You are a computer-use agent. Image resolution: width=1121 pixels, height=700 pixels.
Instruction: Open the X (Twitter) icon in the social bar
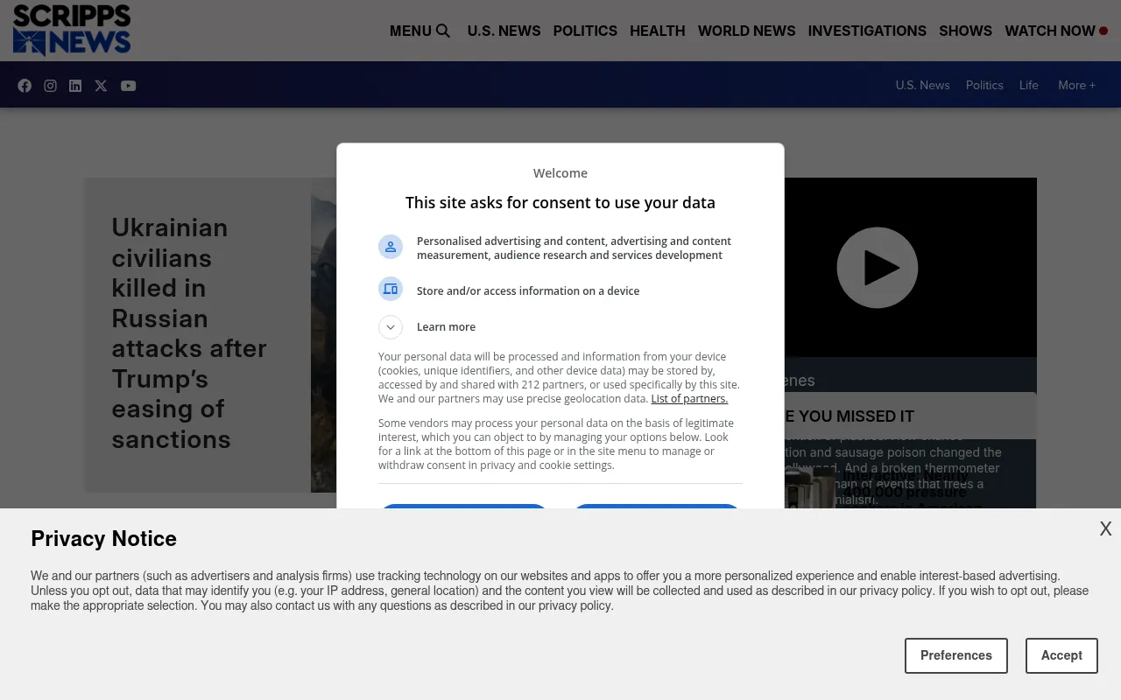101,86
